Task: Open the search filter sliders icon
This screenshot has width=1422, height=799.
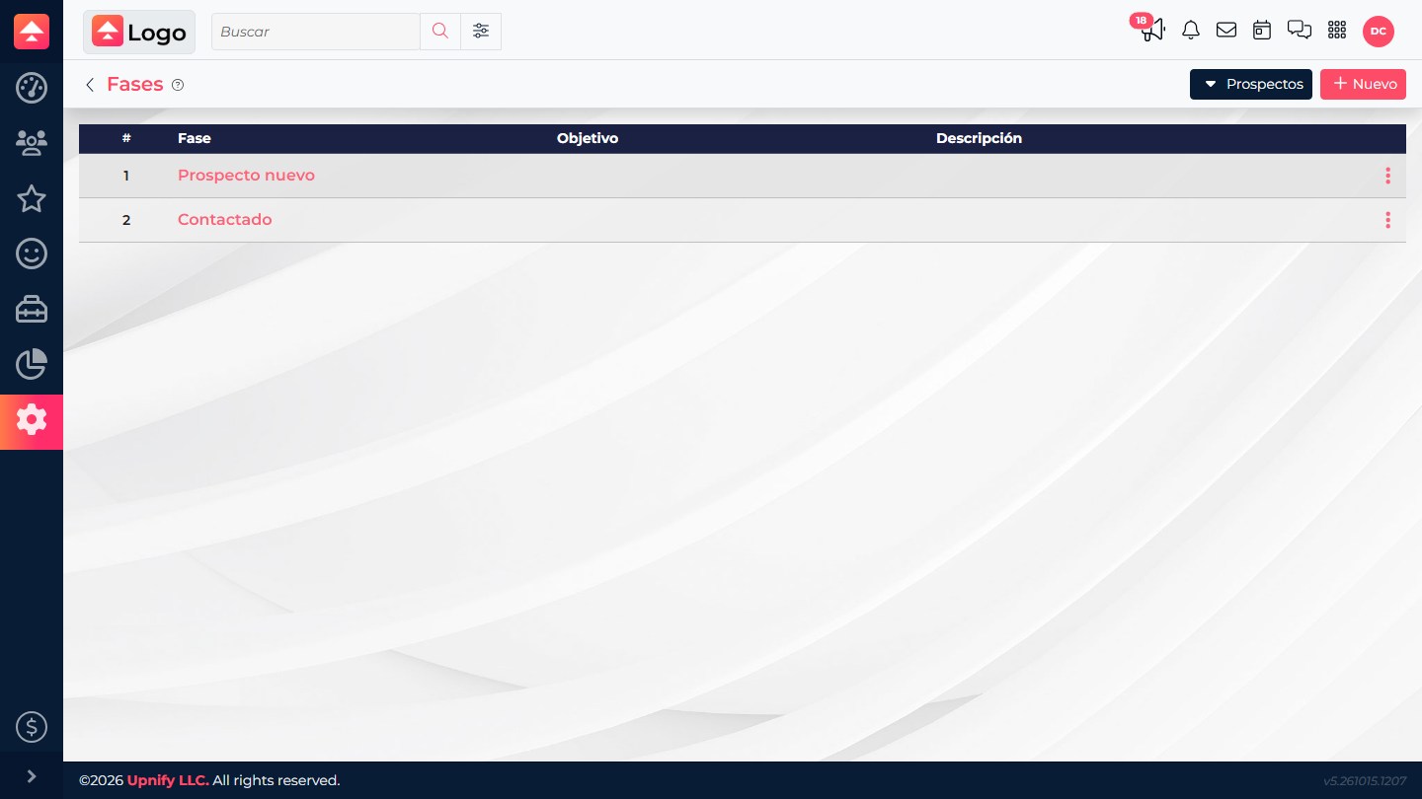Action: [x=481, y=32]
